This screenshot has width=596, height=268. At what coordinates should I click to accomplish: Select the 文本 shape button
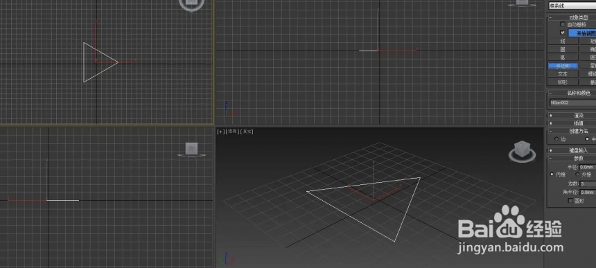563,74
